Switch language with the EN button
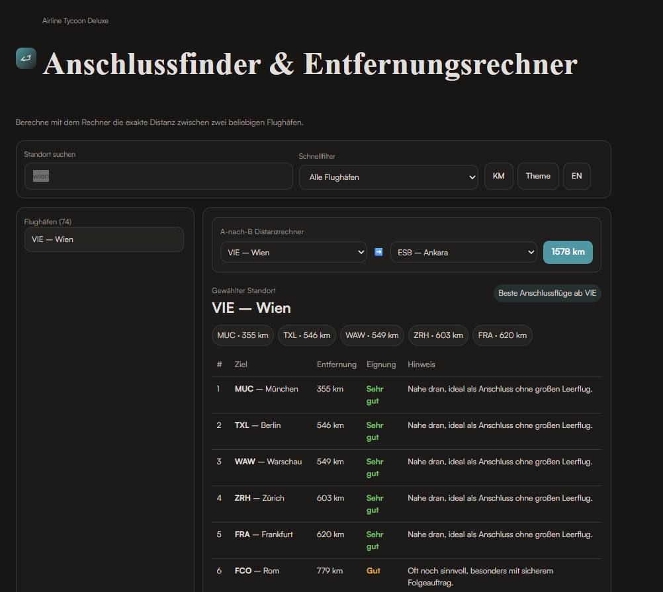 tap(577, 176)
